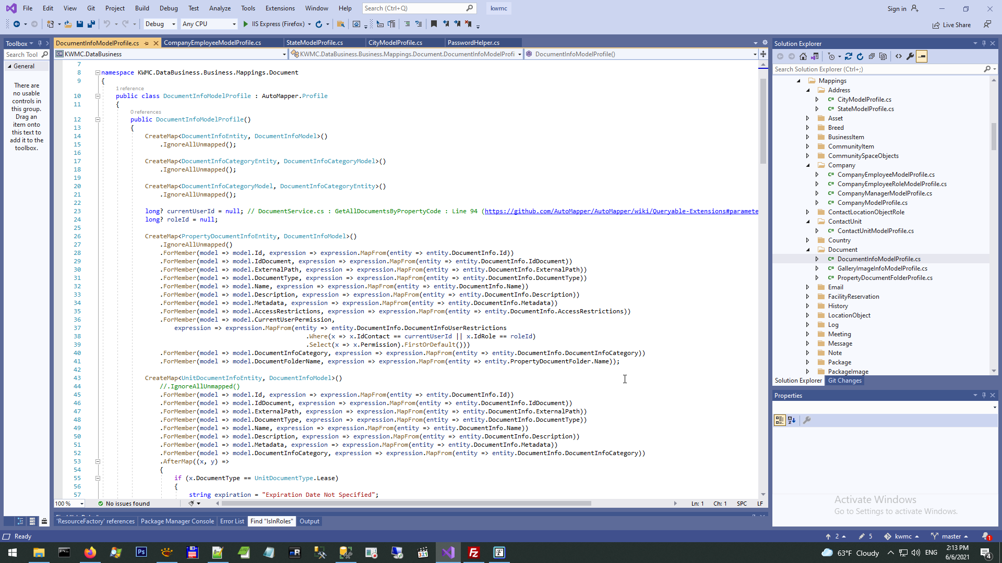Click View Code icon in Solution Explorer
This screenshot has height=563, width=1002.
[x=899, y=56]
